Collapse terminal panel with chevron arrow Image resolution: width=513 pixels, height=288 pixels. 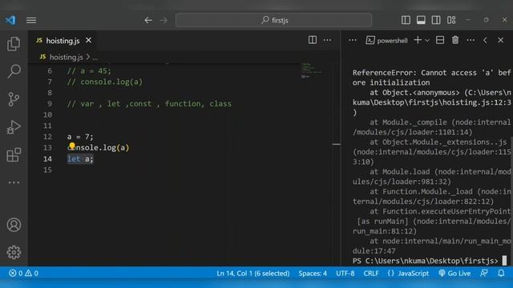485,40
